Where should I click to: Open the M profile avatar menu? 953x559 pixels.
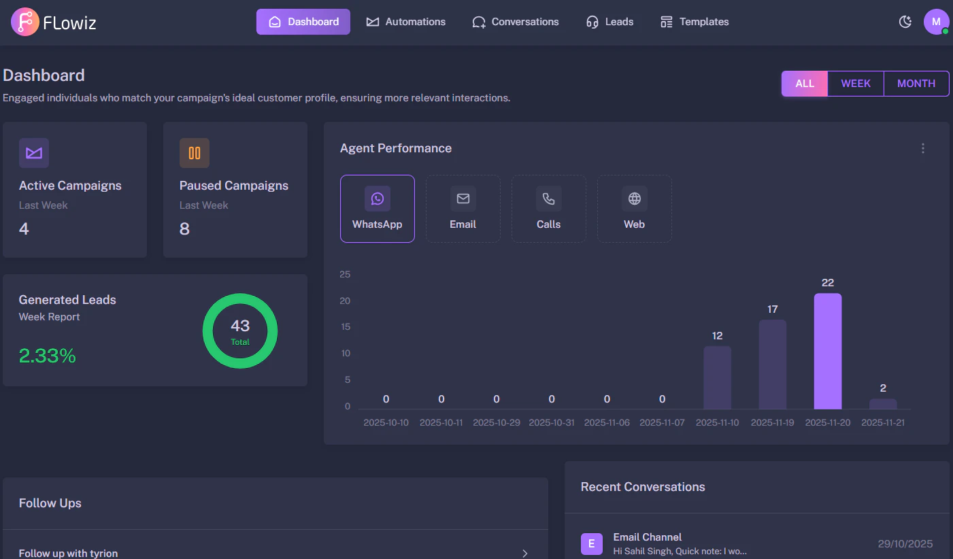[x=937, y=21]
